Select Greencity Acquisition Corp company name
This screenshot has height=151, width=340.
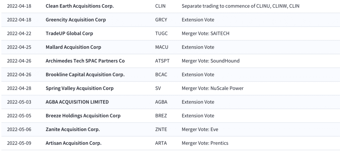click(76, 20)
